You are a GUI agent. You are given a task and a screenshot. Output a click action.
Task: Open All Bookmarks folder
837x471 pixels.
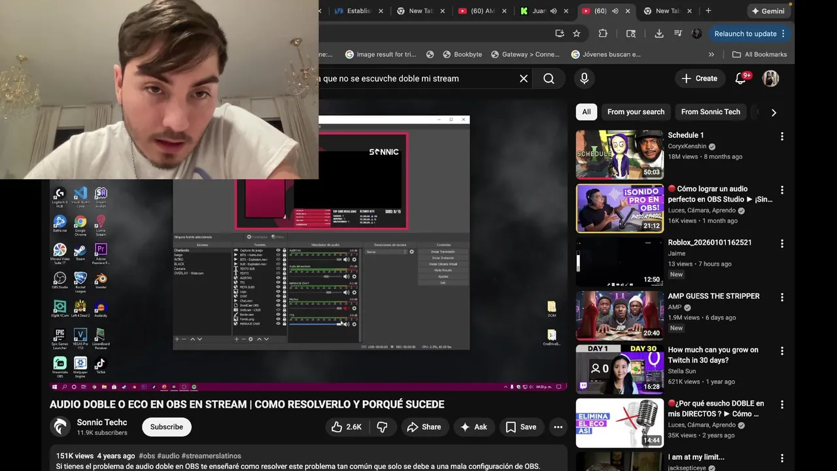[x=759, y=54]
